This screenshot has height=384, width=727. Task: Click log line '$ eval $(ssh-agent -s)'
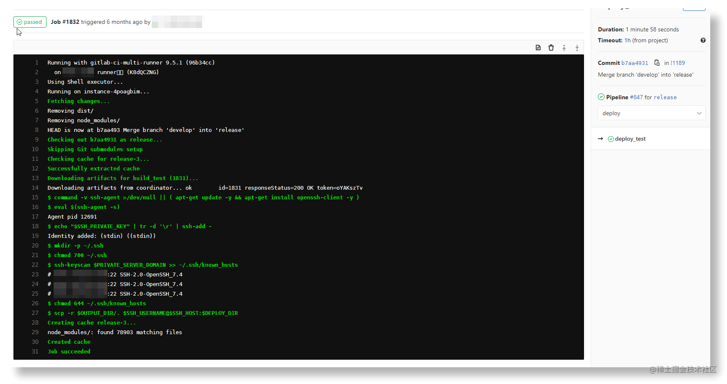click(x=83, y=207)
